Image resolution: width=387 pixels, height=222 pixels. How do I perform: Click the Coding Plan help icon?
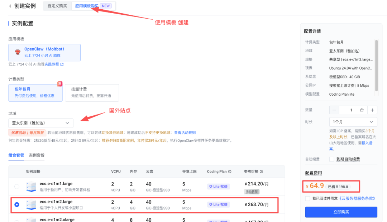pyautogui.click(x=230, y=172)
